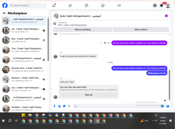Open the Gerardo Jesus conversation
Image resolution: width=175 pixels, height=129 pixels.
[x=24, y=70]
